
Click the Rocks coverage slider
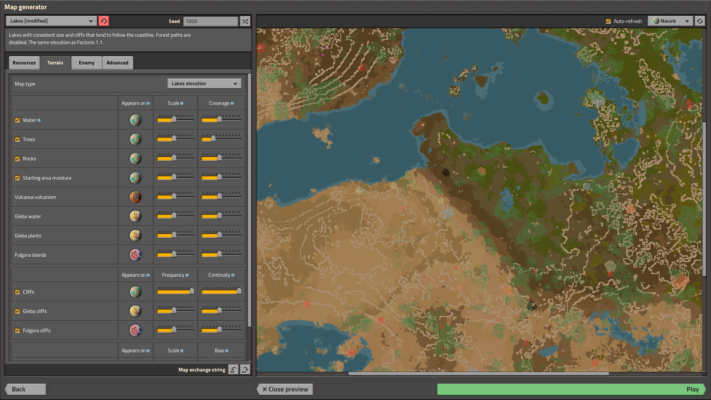point(221,158)
